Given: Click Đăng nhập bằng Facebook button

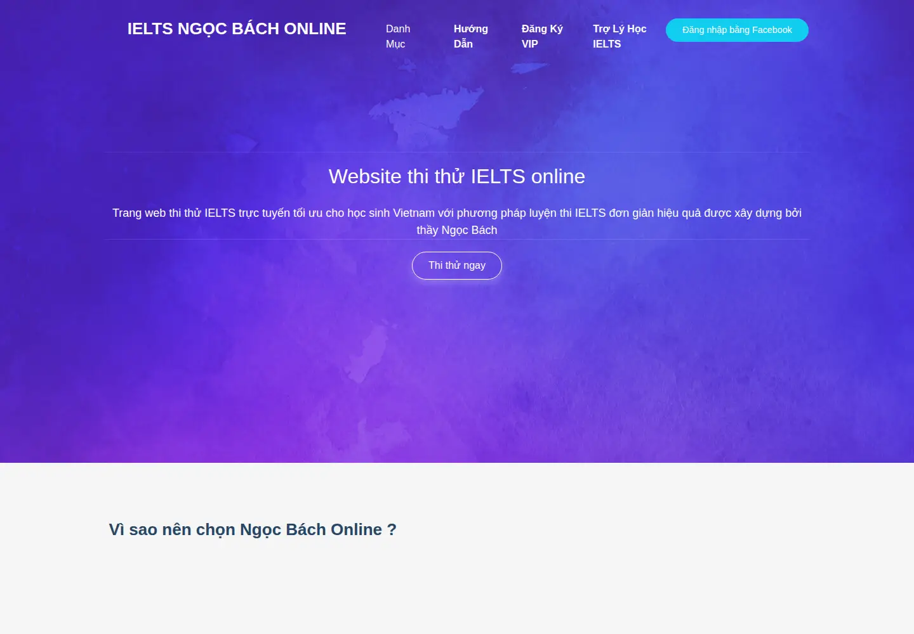Looking at the screenshot, I should tap(737, 30).
